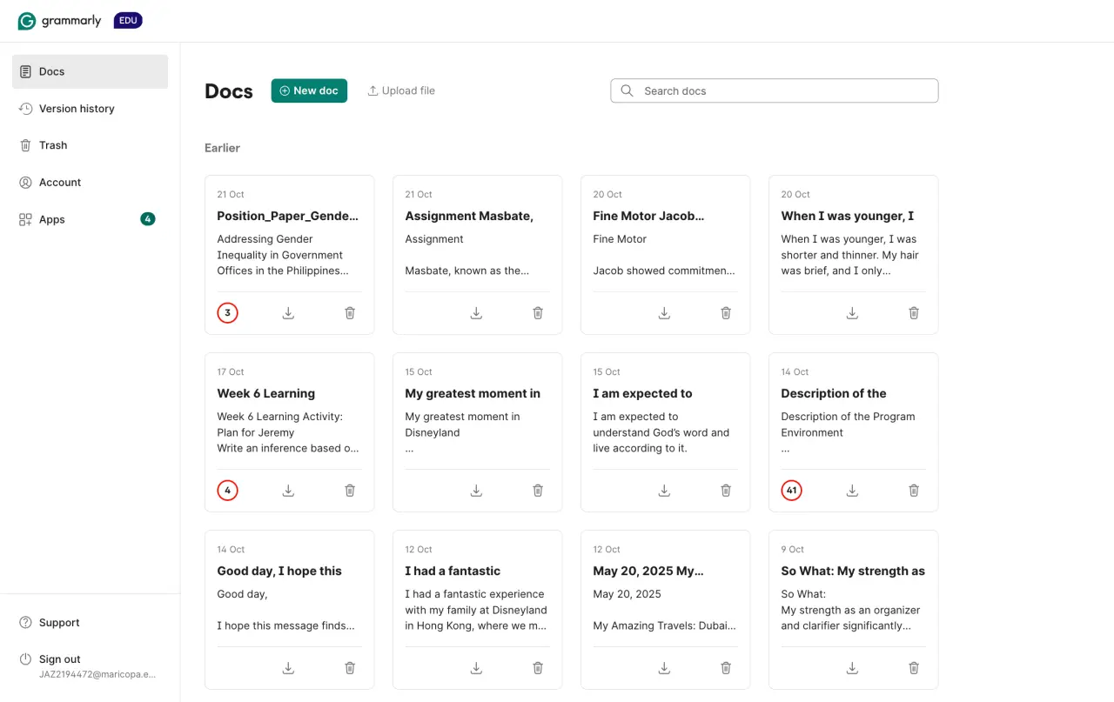The width and height of the screenshot is (1114, 702).
Task: Download the I had a fantastic doc
Action: [x=476, y=668]
